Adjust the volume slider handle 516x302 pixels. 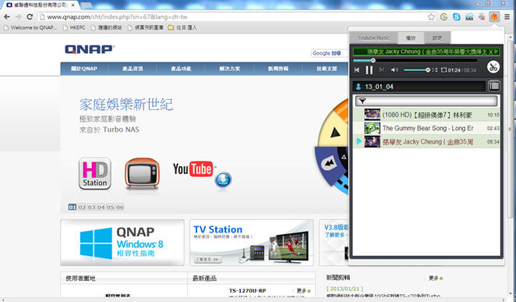pos(428,69)
